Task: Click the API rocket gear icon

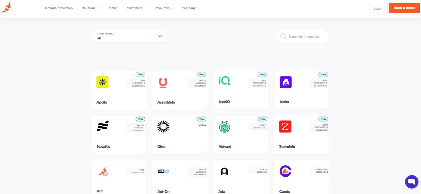Action: point(103,171)
